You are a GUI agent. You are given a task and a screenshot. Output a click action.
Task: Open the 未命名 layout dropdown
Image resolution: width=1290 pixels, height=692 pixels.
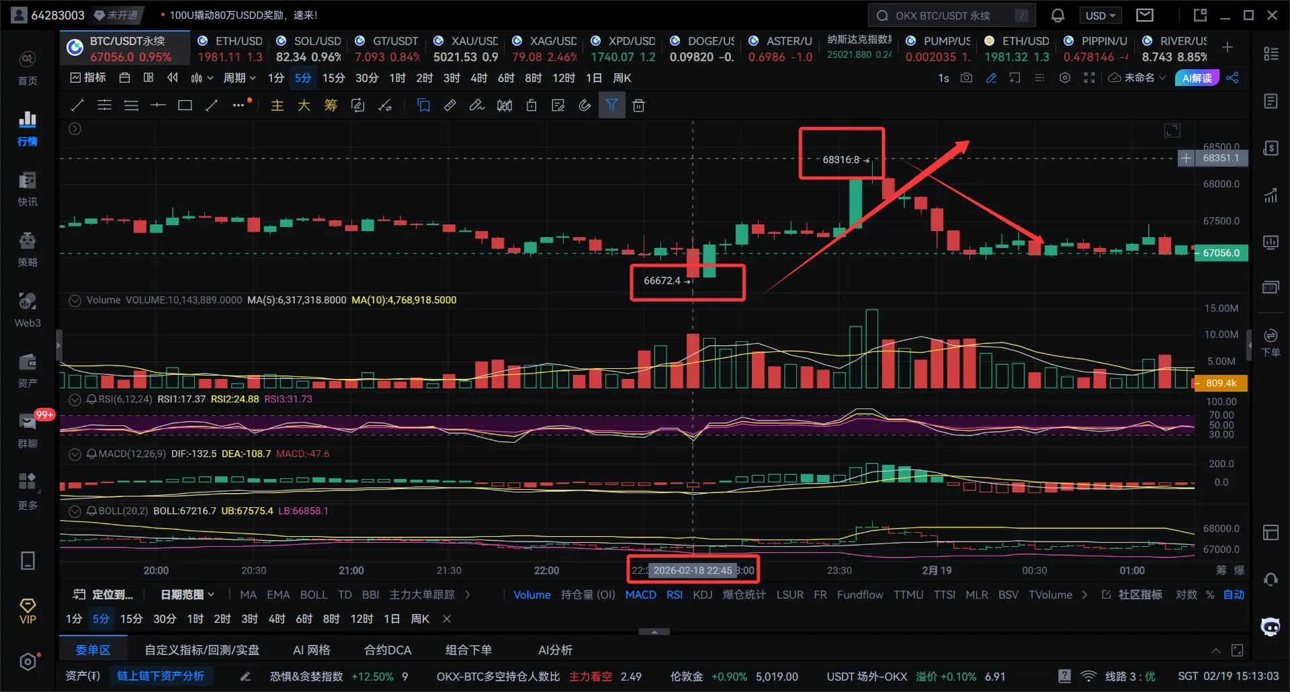click(x=1137, y=78)
